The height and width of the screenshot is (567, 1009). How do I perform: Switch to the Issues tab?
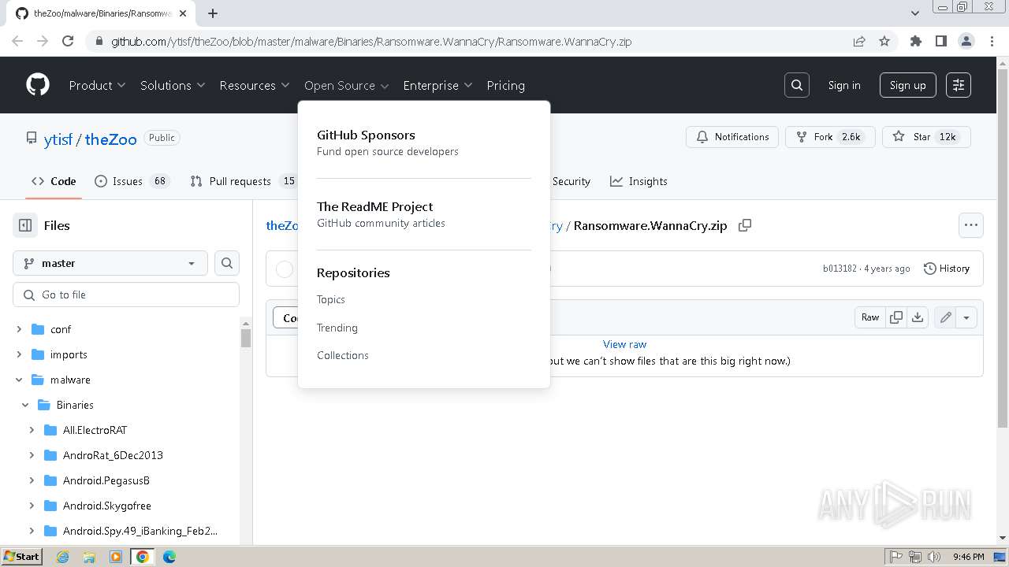click(x=131, y=181)
